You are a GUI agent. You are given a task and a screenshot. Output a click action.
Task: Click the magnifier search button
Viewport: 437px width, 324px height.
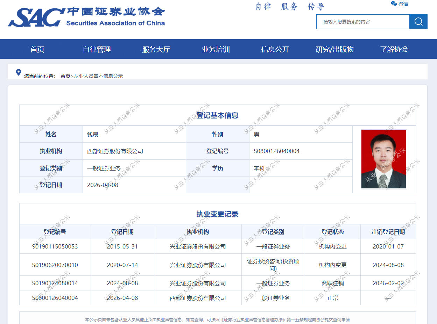[418, 22]
